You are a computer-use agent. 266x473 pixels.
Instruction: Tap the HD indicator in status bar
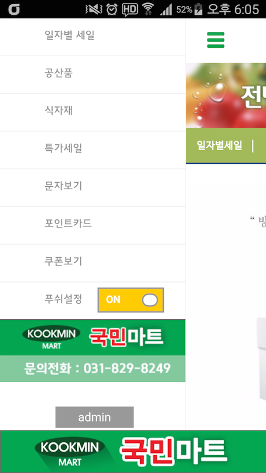pos(129,9)
